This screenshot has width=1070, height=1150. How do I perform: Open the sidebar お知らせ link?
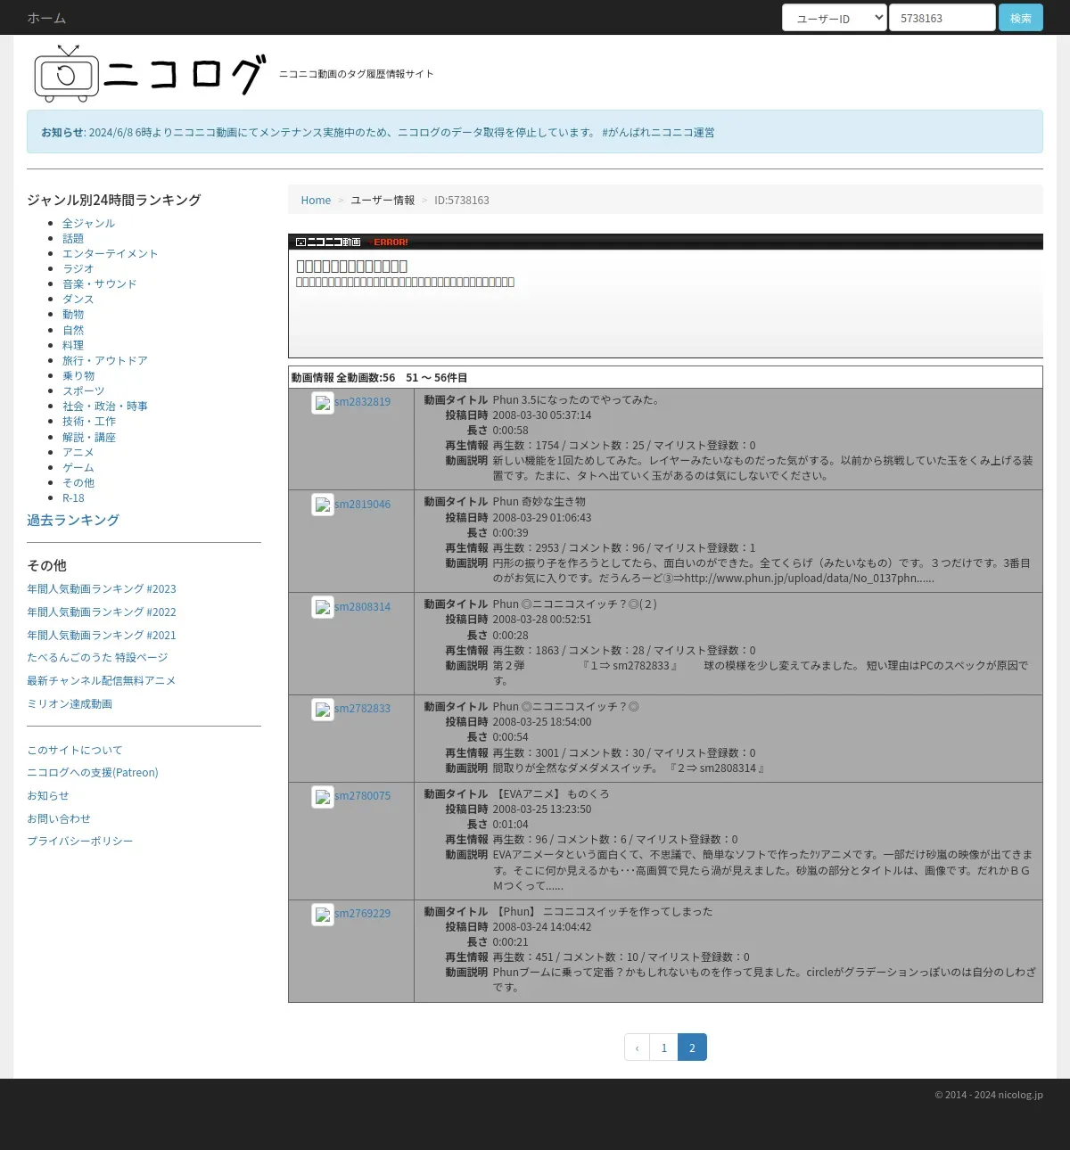48,795
